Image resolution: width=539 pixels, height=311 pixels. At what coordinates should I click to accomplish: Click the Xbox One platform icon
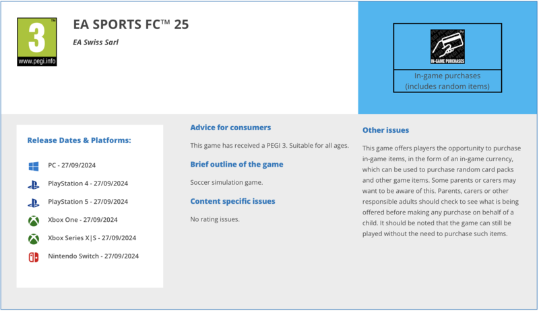34,220
